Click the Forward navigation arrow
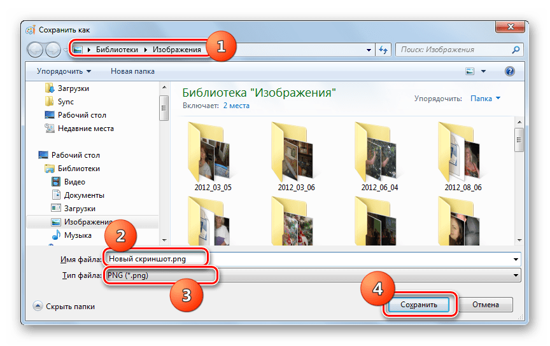The height and width of the screenshot is (346, 550). [53, 50]
